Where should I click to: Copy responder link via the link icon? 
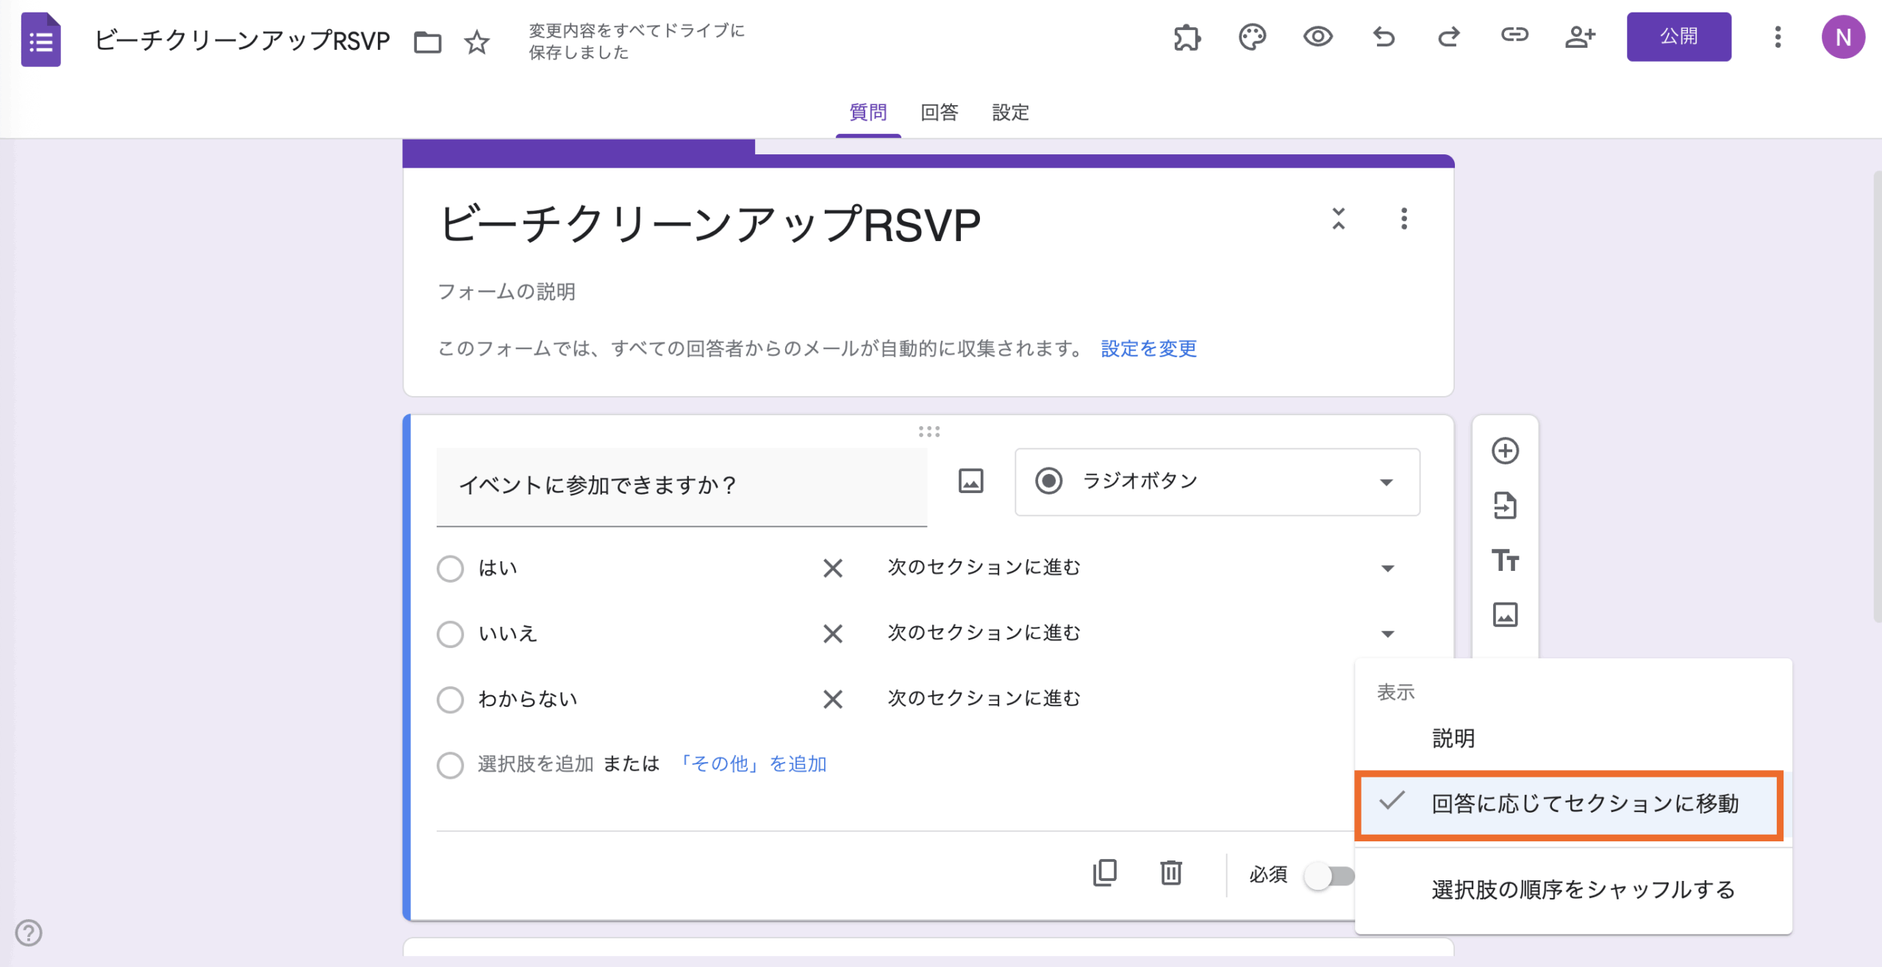click(1514, 35)
